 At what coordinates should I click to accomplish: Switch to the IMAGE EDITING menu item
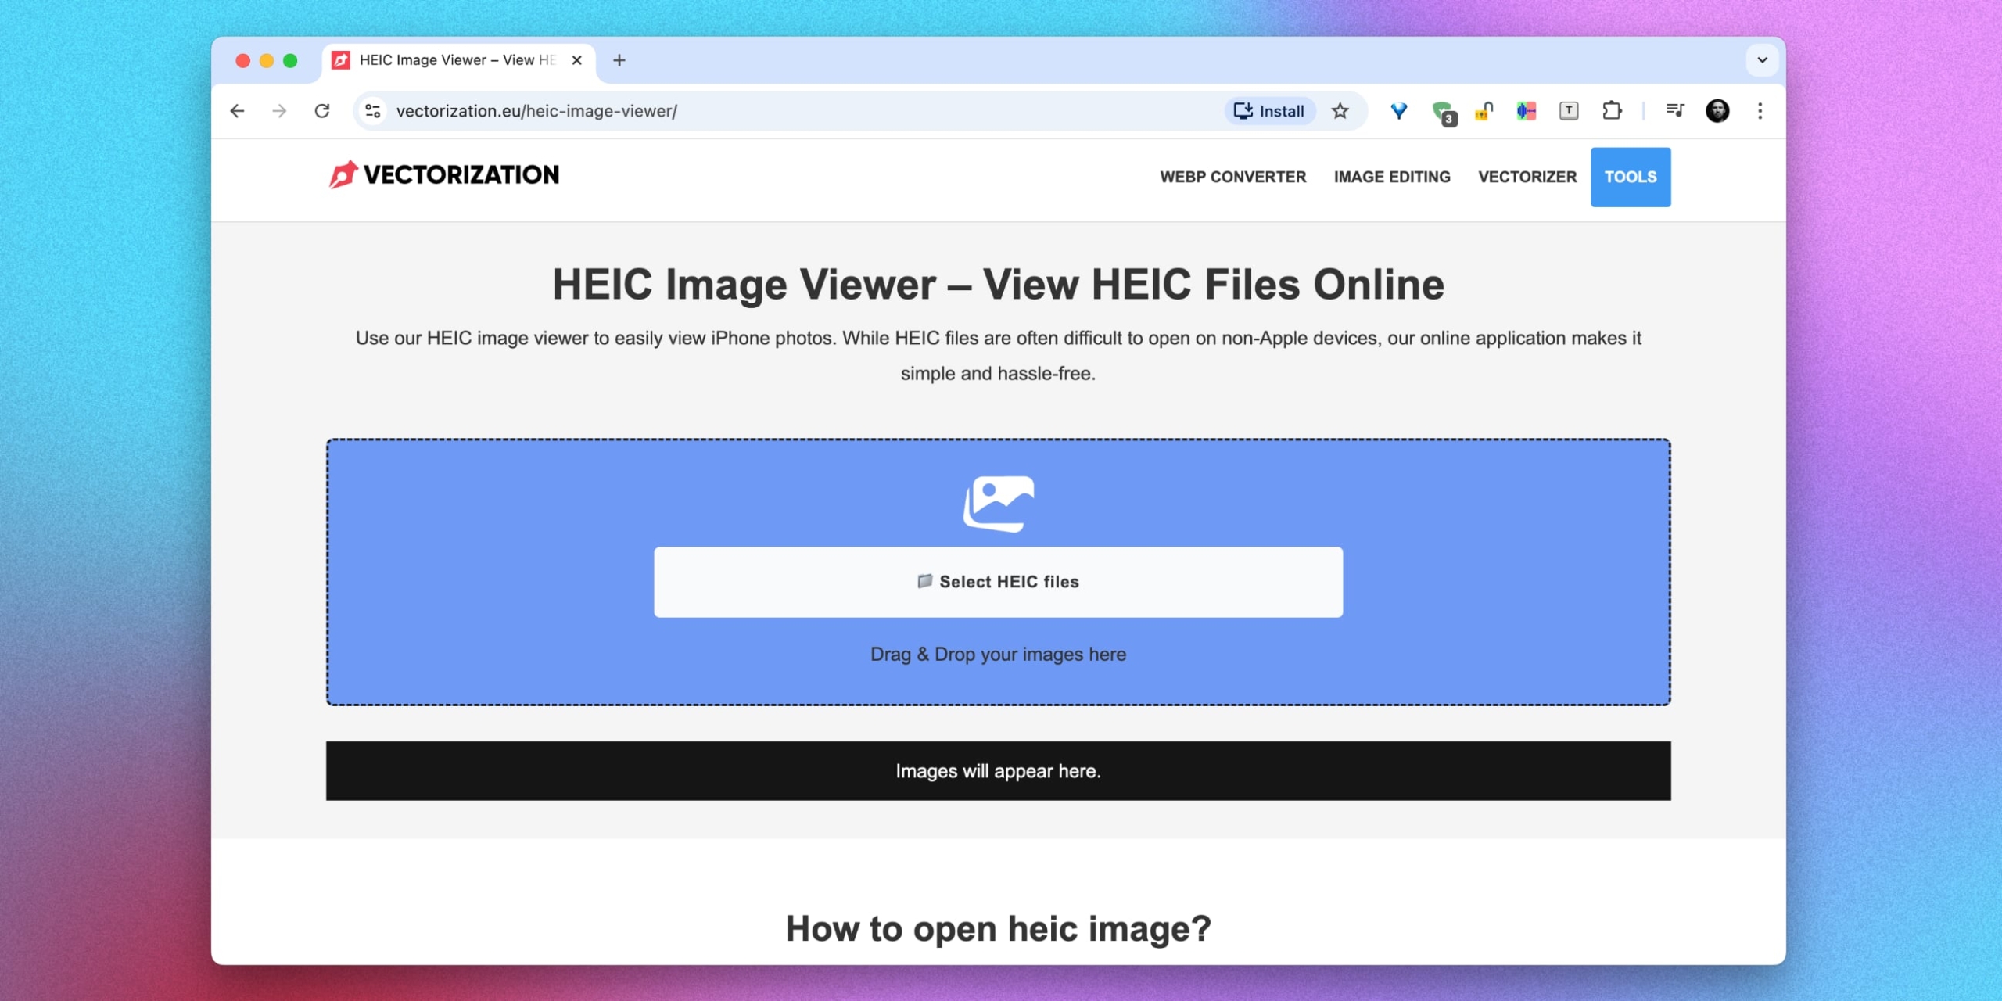1391,177
